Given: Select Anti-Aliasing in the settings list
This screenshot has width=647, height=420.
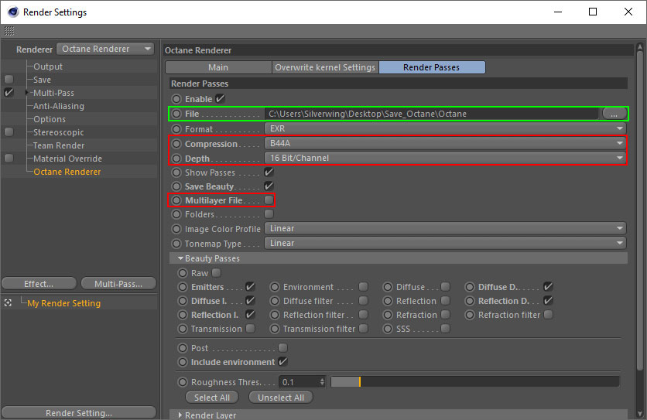Looking at the screenshot, I should coord(59,106).
